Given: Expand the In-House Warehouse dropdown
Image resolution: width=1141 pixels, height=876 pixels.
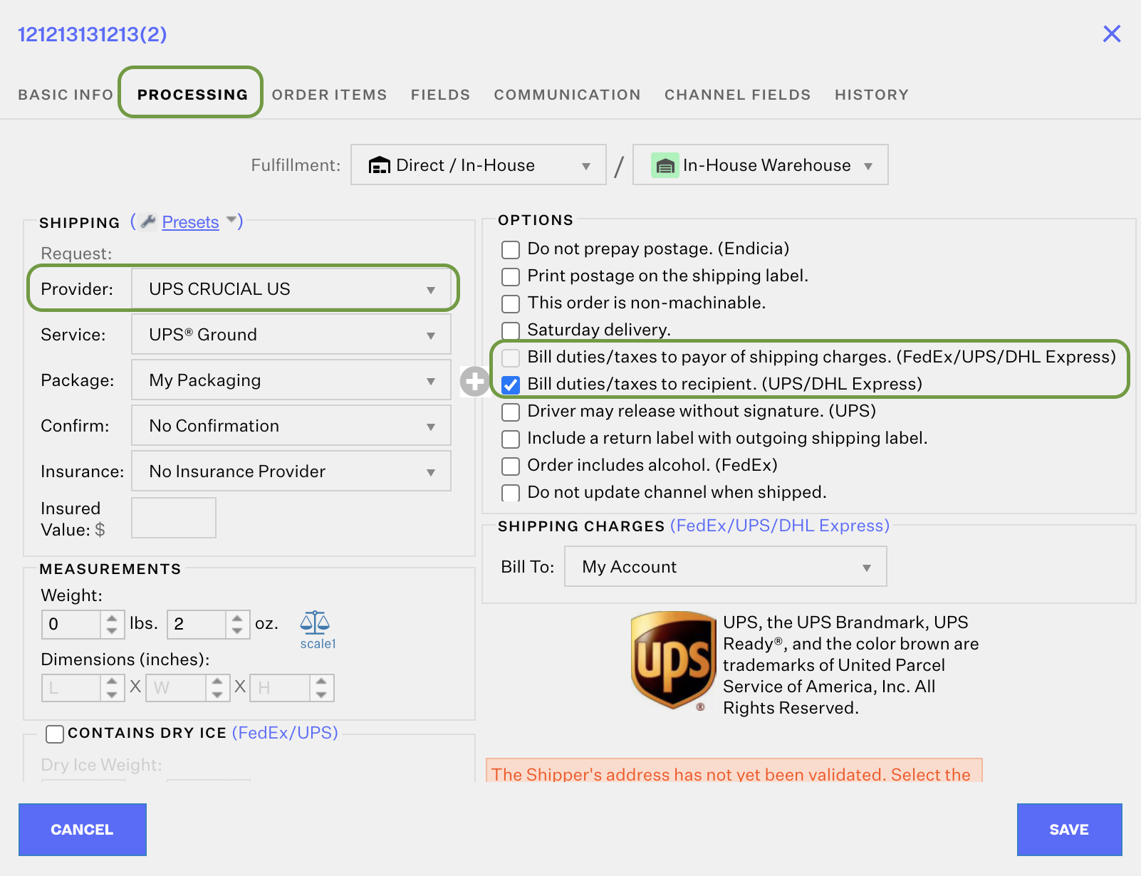Looking at the screenshot, I should [x=761, y=165].
